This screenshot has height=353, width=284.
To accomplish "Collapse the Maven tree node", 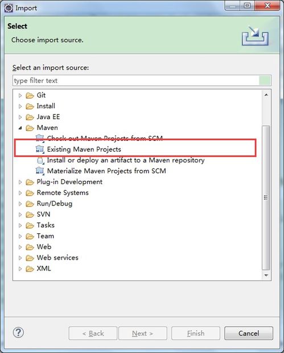I will pos(20,128).
